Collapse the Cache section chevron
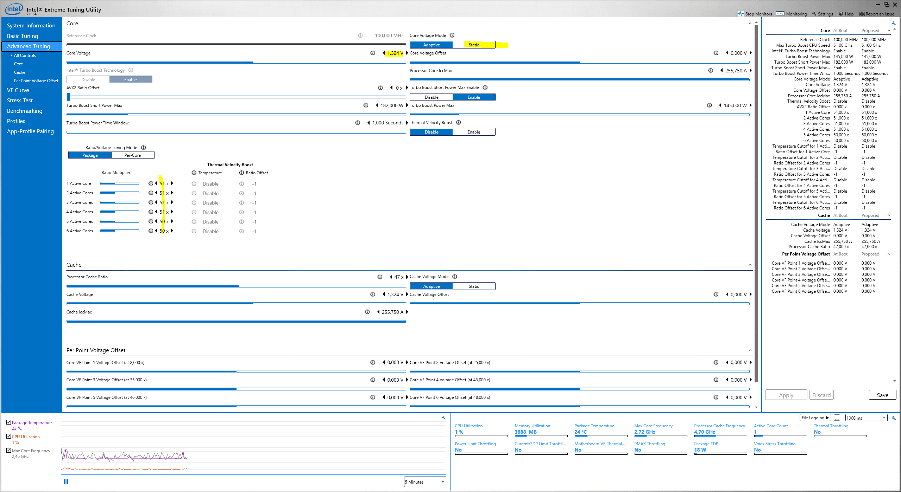The width and height of the screenshot is (901, 492). [750, 265]
